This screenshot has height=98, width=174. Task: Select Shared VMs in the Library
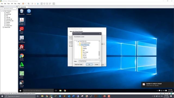tap(7, 27)
